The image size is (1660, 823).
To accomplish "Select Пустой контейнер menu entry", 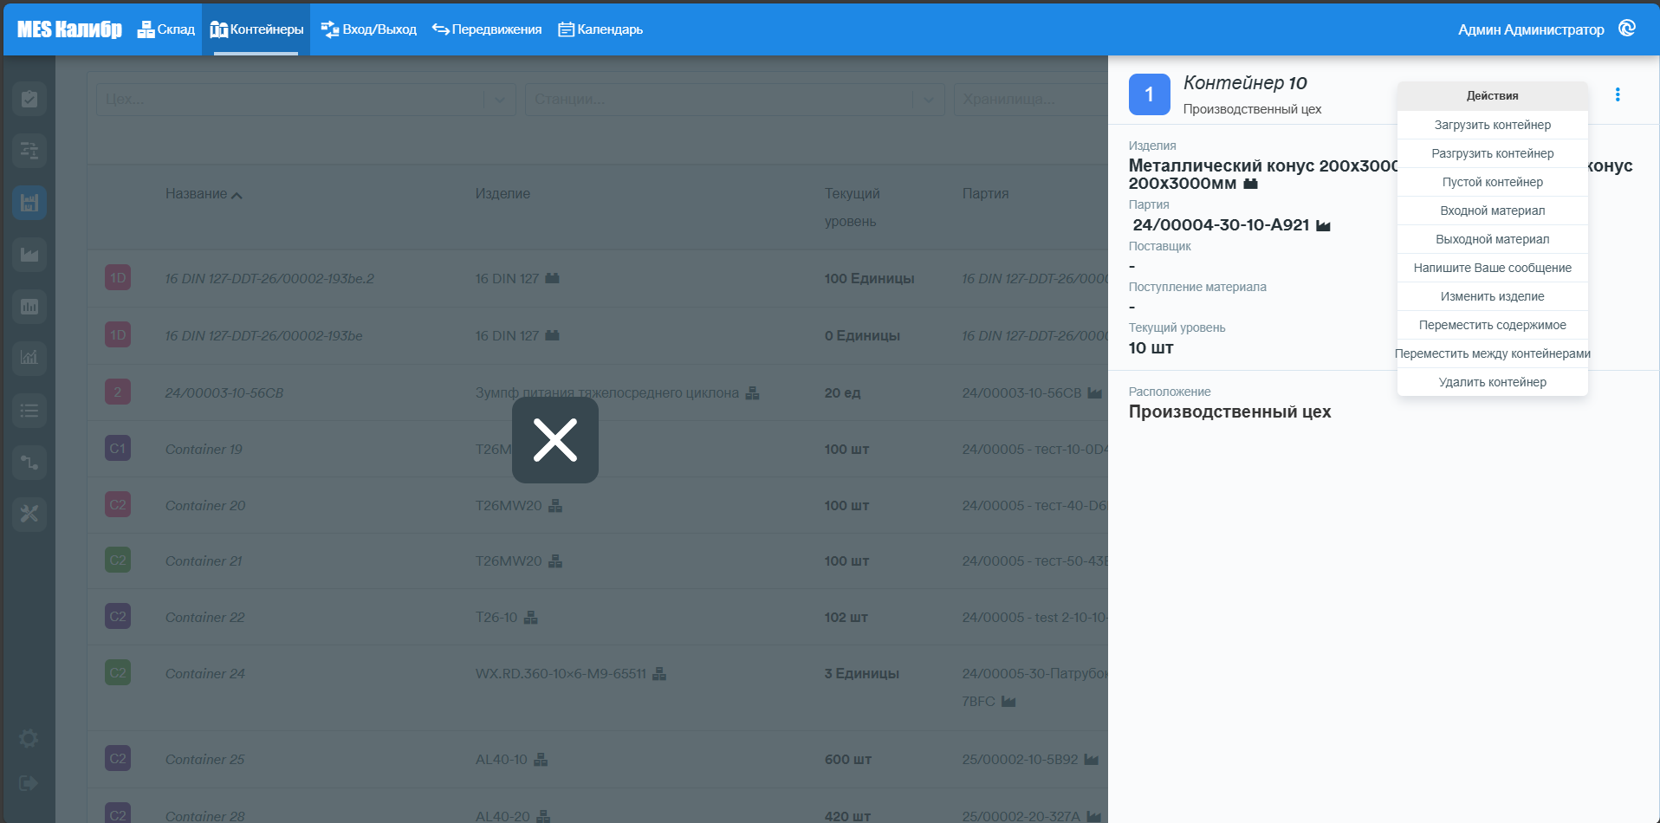I will click(1493, 182).
